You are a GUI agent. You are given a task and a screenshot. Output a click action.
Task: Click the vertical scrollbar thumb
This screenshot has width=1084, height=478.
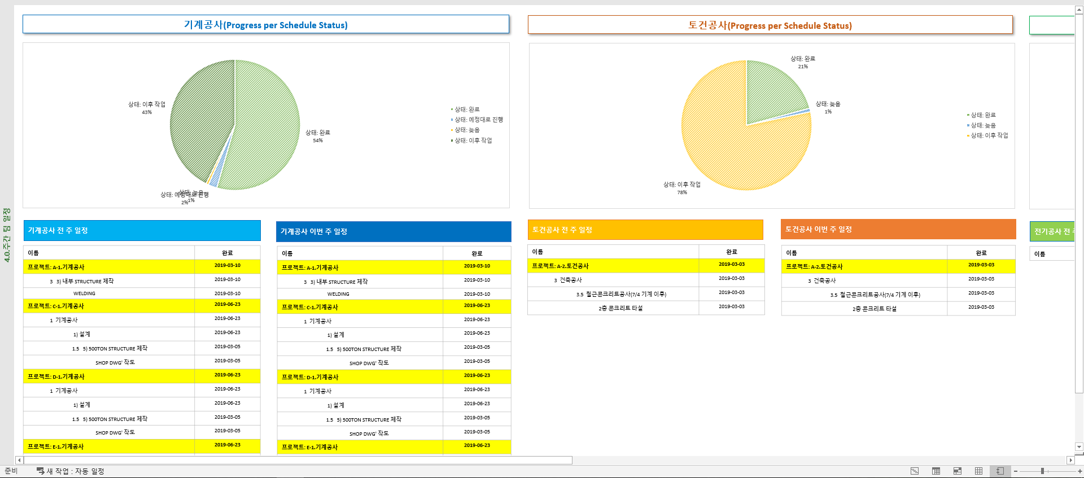1079,203
